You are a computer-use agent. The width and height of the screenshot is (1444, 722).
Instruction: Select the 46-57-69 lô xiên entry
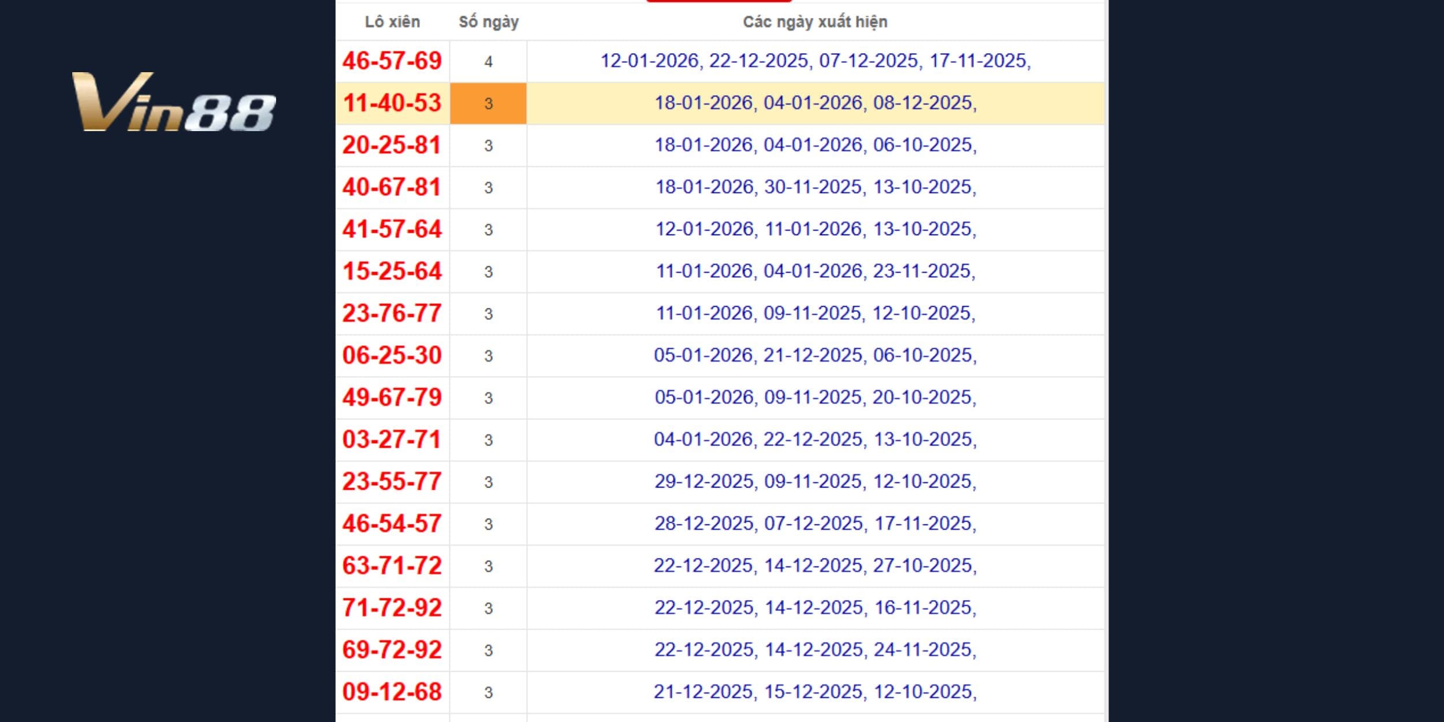pos(392,61)
